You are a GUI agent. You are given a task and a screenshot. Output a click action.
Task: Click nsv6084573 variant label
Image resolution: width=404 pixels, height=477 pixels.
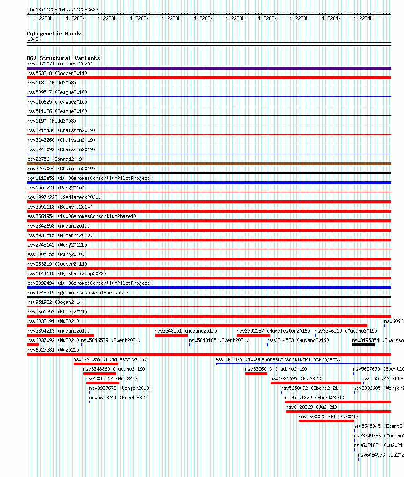click(380, 455)
